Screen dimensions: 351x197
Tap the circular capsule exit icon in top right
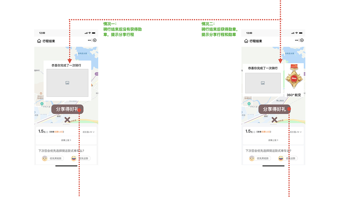click(94, 40)
